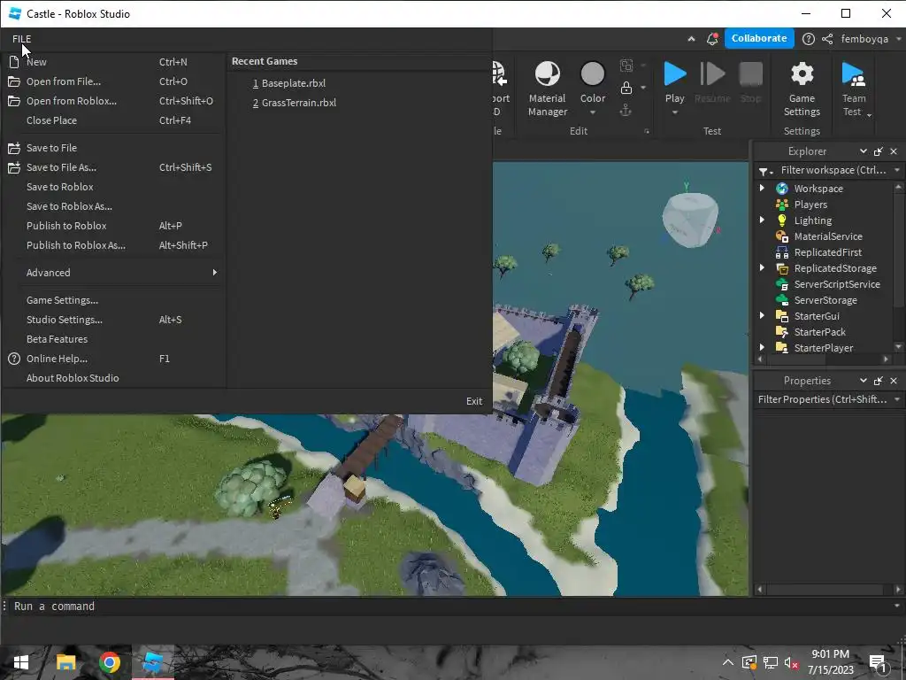Open the Advanced submenu

(113, 273)
